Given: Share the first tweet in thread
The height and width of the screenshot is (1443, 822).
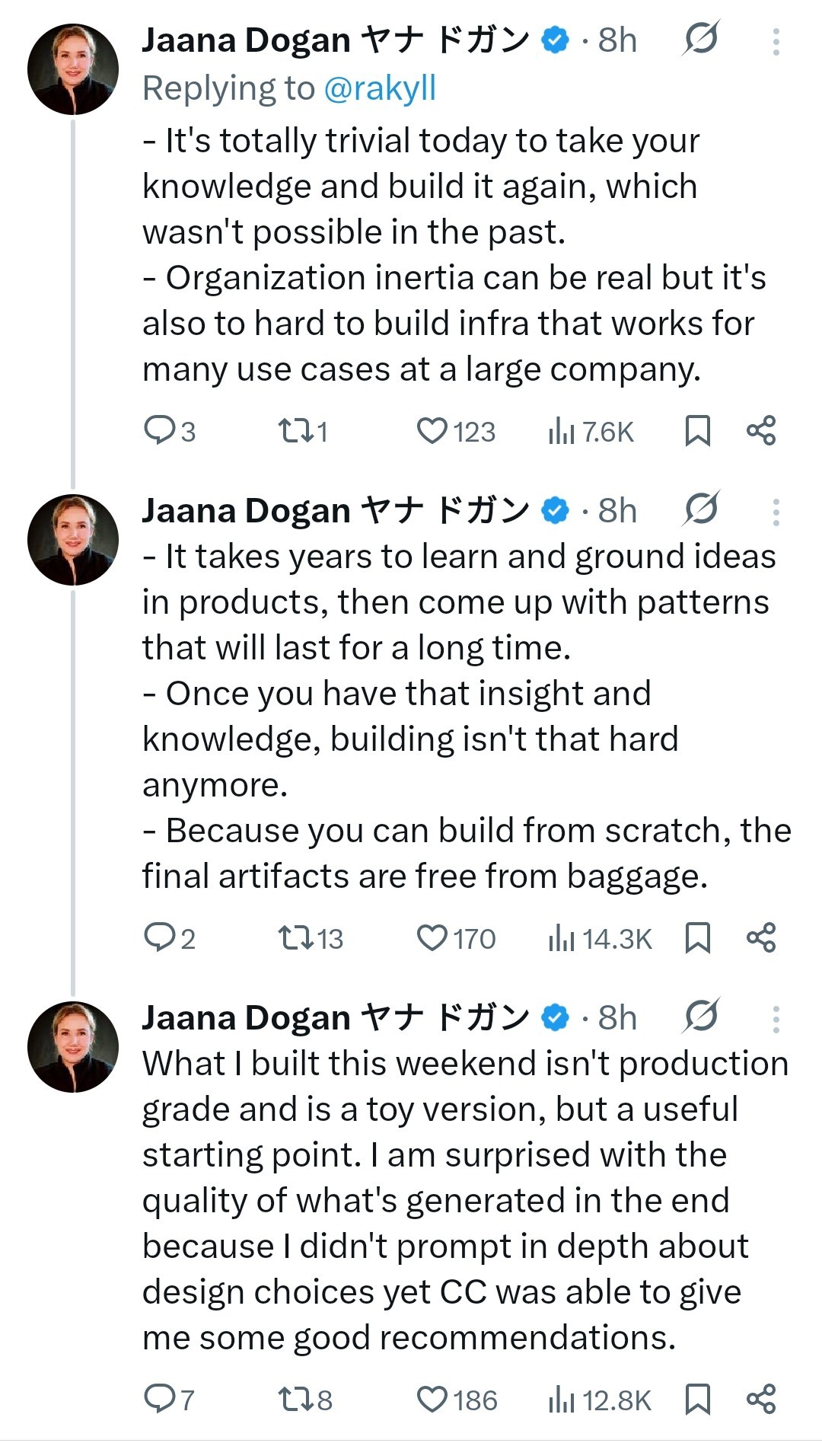Looking at the screenshot, I should pyautogui.click(x=761, y=431).
